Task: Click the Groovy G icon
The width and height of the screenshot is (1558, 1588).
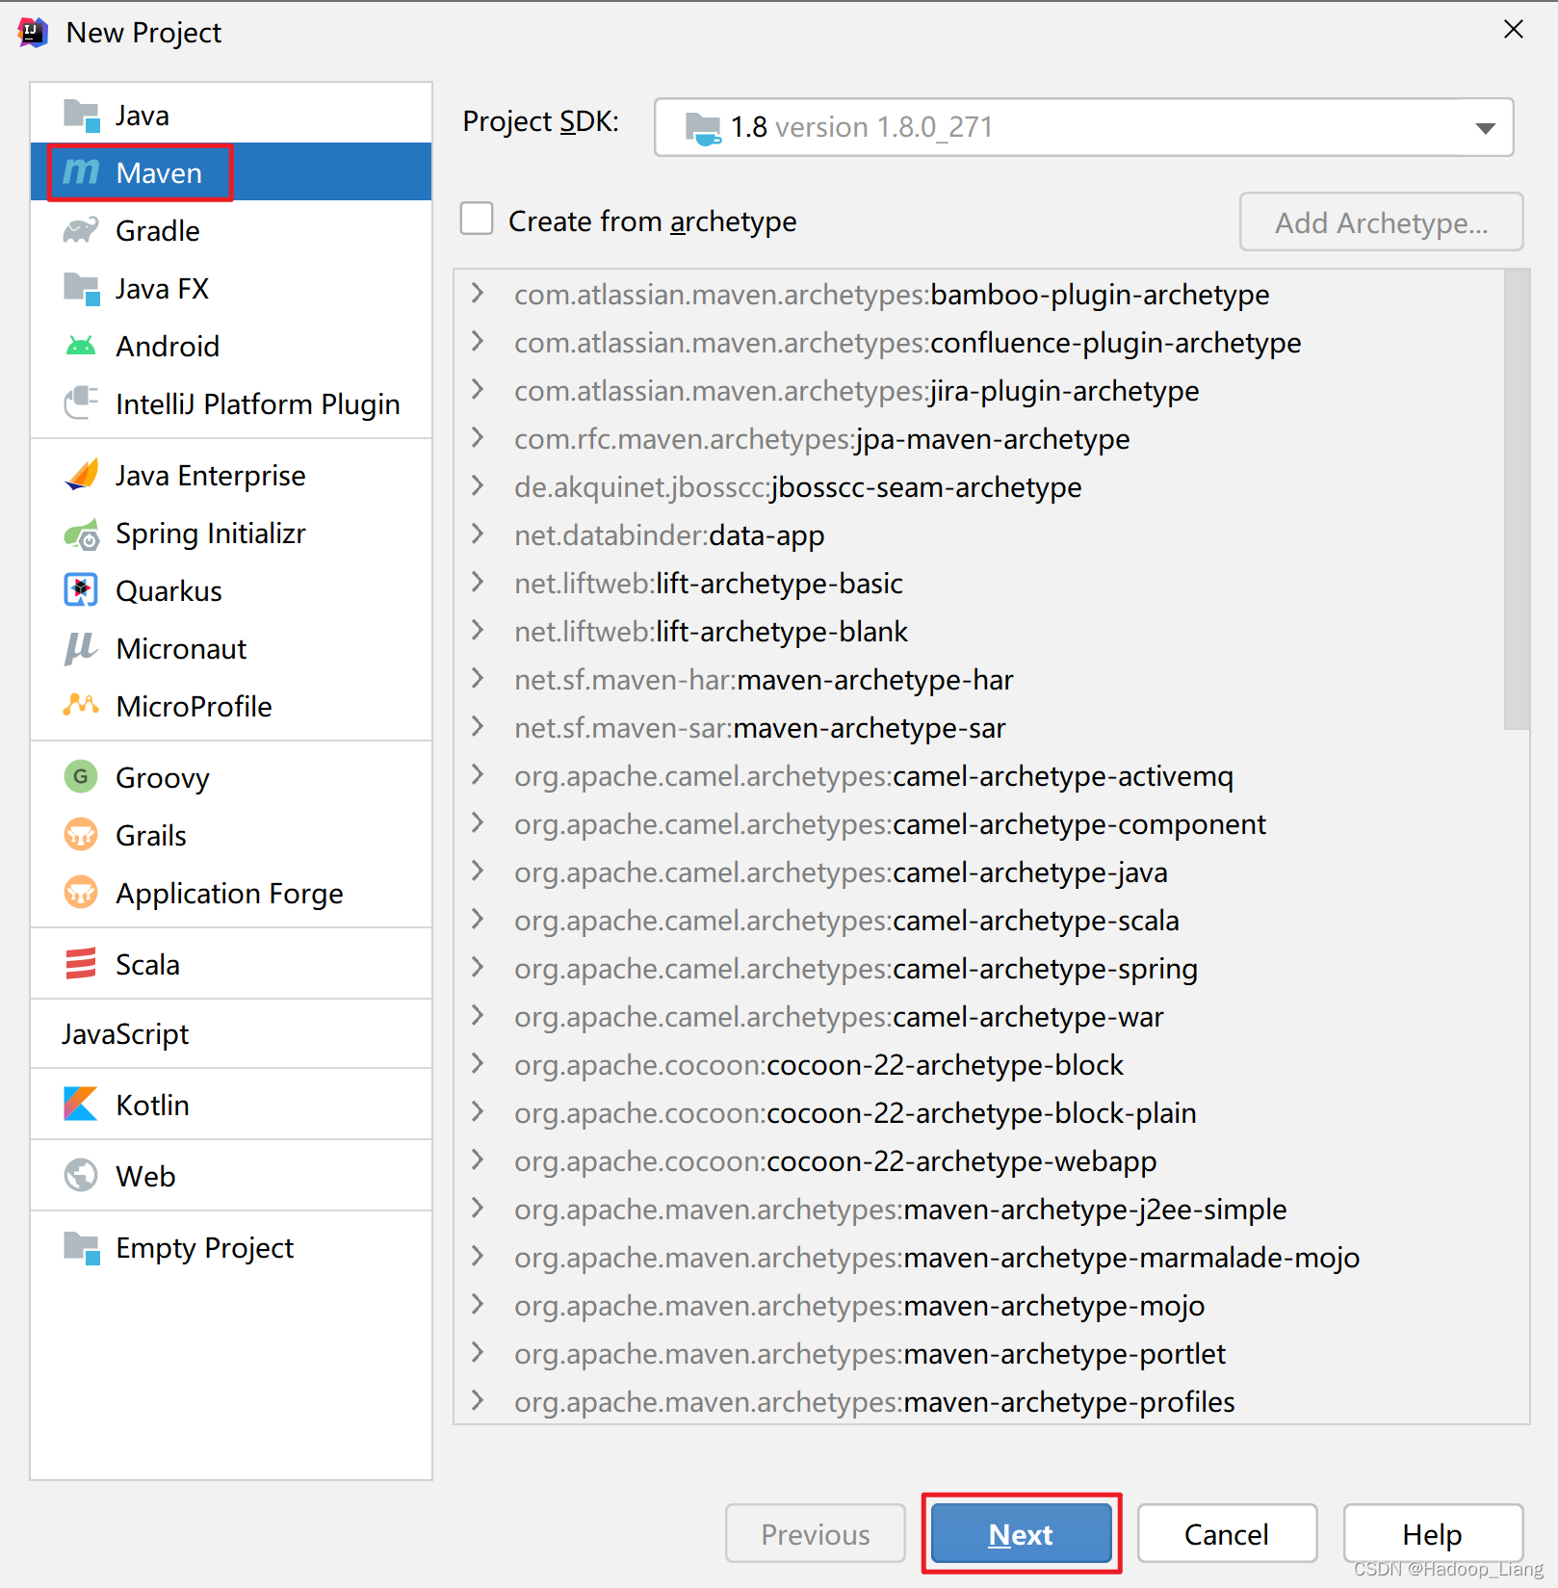Action: pyautogui.click(x=81, y=776)
